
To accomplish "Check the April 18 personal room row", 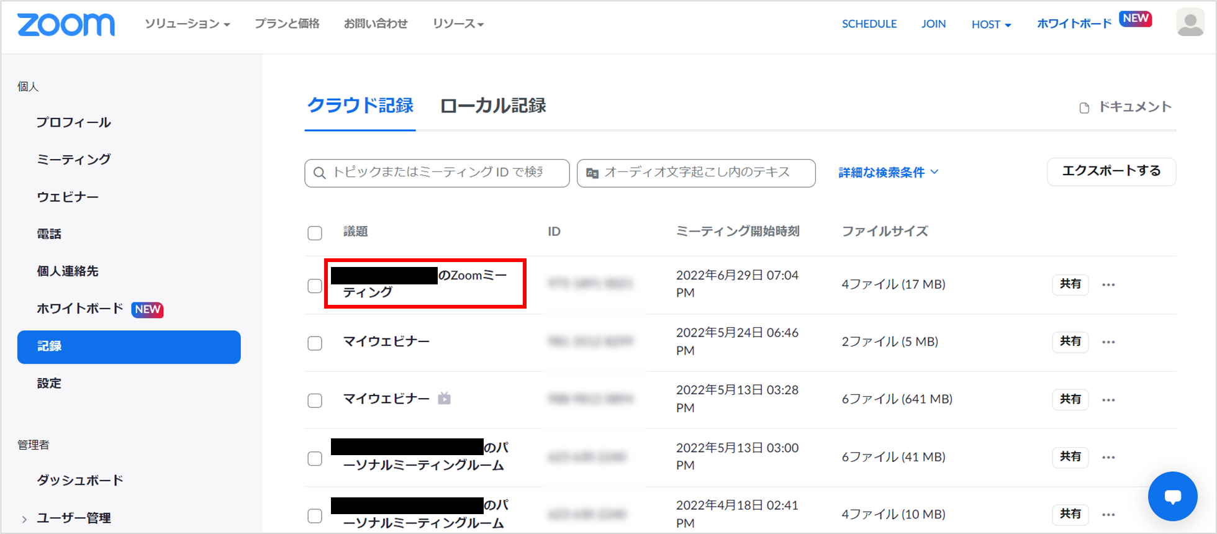I will (x=315, y=516).
